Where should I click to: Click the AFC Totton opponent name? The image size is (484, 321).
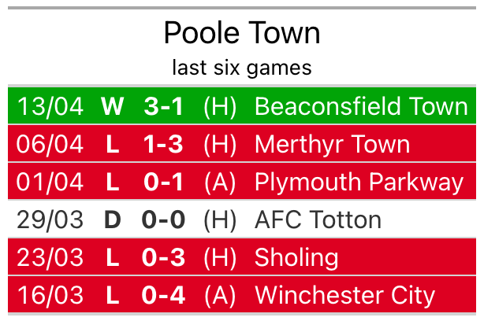[318, 220]
